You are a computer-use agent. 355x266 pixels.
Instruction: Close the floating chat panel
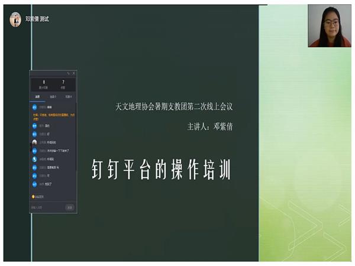click(x=73, y=73)
